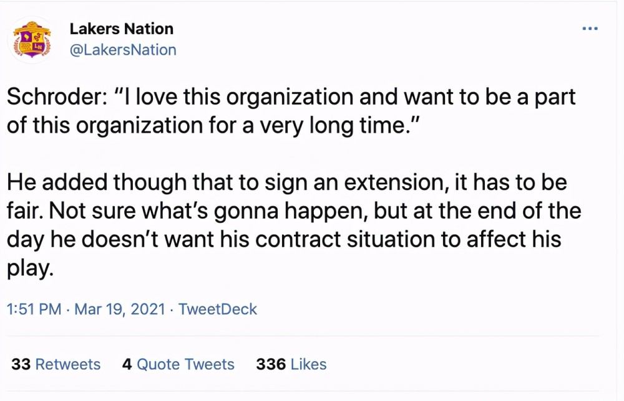Click the word "contract" in the tweet body
624x401 pixels.
[298, 239]
